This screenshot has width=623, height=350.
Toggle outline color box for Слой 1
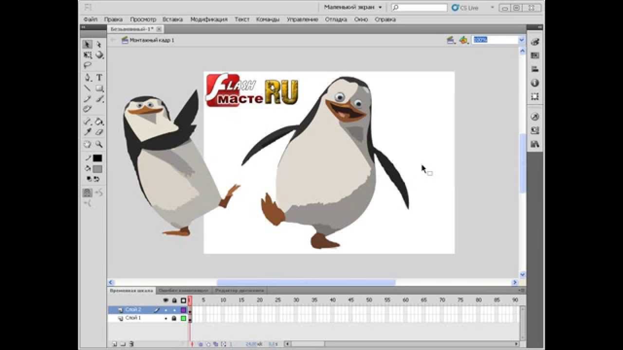[x=183, y=318]
